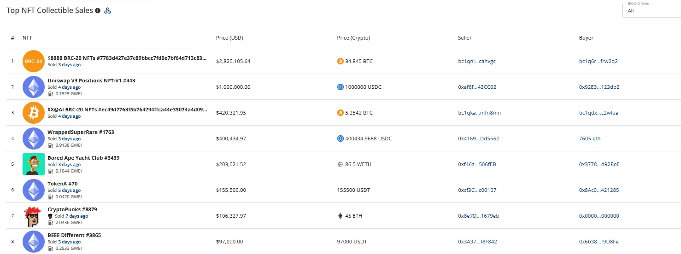Open the $X@AI BRC-20 NFTs #ec49d776 title

127,110
